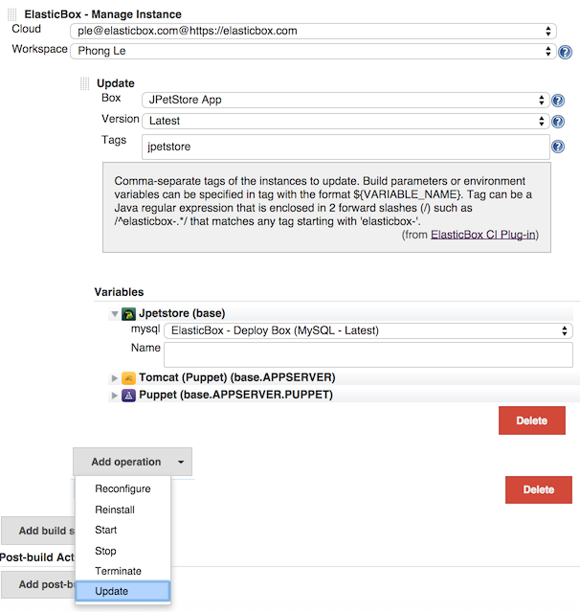Viewport: 580px width, 612px height.
Task: Open the mysql binding dropdown
Action: point(368,331)
